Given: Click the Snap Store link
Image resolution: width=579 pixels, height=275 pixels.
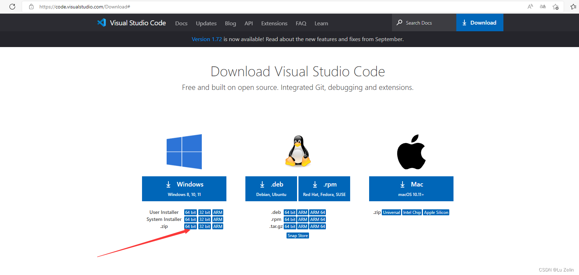Looking at the screenshot, I should point(298,236).
